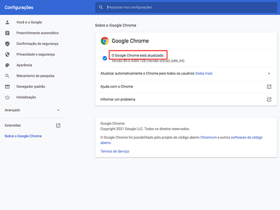Click the blue update status checkmark

[105, 58]
